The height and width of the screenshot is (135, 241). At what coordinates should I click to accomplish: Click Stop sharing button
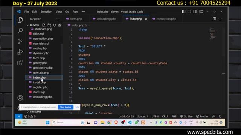pyautogui.click(x=66, y=107)
